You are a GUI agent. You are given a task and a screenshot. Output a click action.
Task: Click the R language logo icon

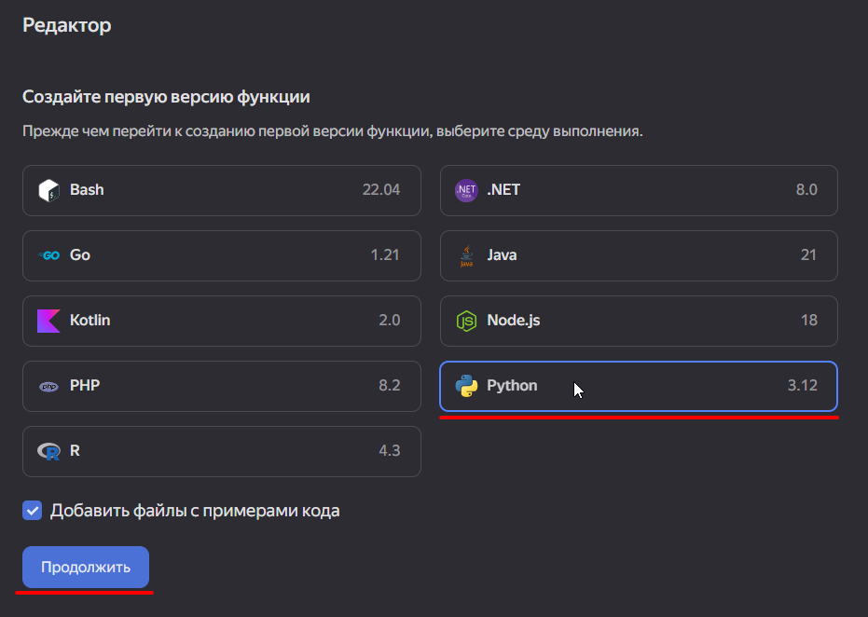[x=48, y=451]
